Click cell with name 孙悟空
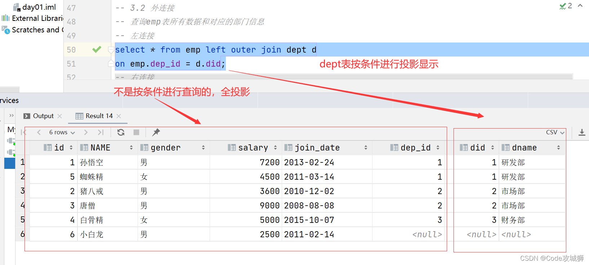This screenshot has width=589, height=265. point(107,162)
